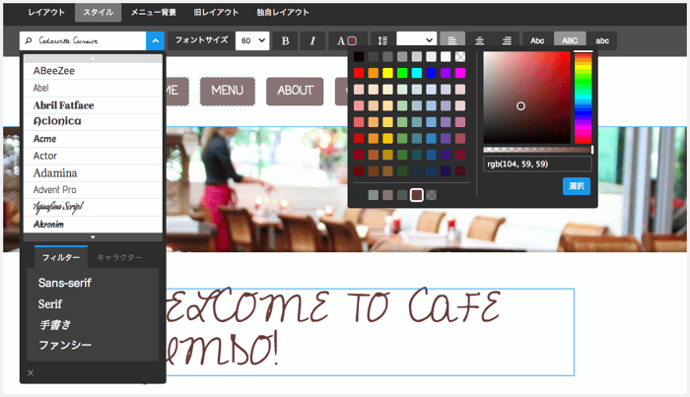Select the フィルター tab

[61, 258]
